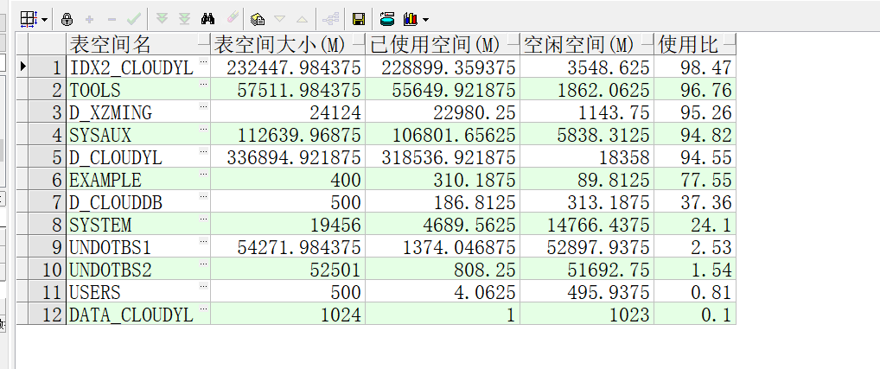
Task: Click the binoculars find icon
Action: pyautogui.click(x=207, y=18)
